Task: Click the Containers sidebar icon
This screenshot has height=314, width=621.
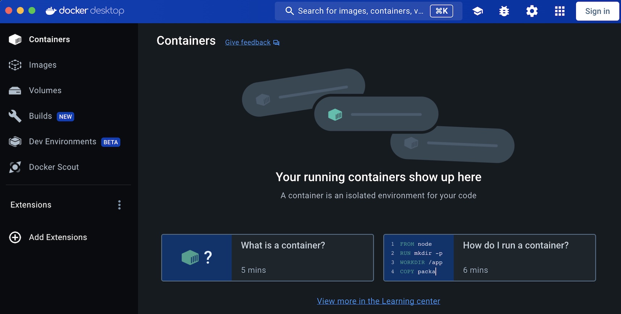Action: (x=15, y=39)
